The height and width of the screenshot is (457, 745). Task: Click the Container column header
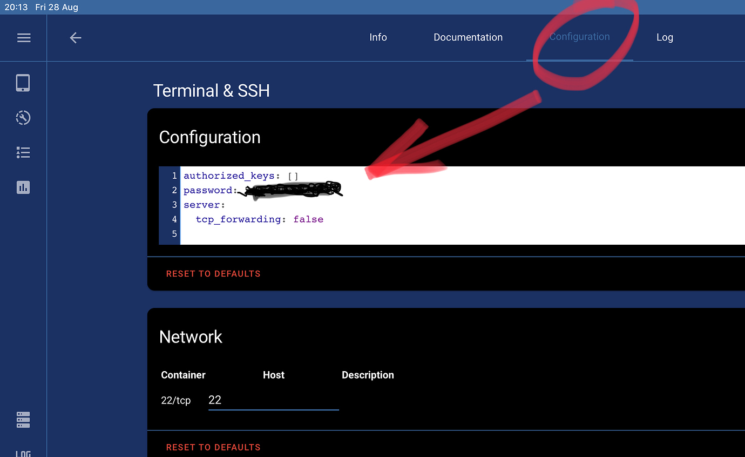(x=183, y=375)
